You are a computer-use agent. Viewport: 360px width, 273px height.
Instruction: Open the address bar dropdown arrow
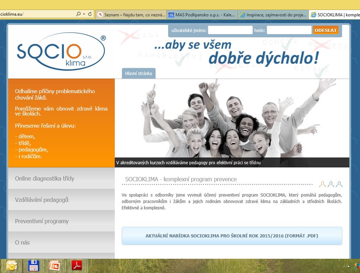[84, 14]
